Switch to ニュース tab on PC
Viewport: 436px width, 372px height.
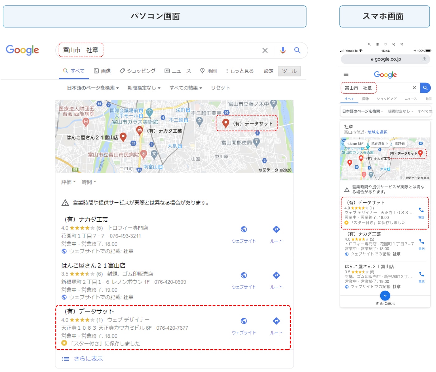click(178, 71)
